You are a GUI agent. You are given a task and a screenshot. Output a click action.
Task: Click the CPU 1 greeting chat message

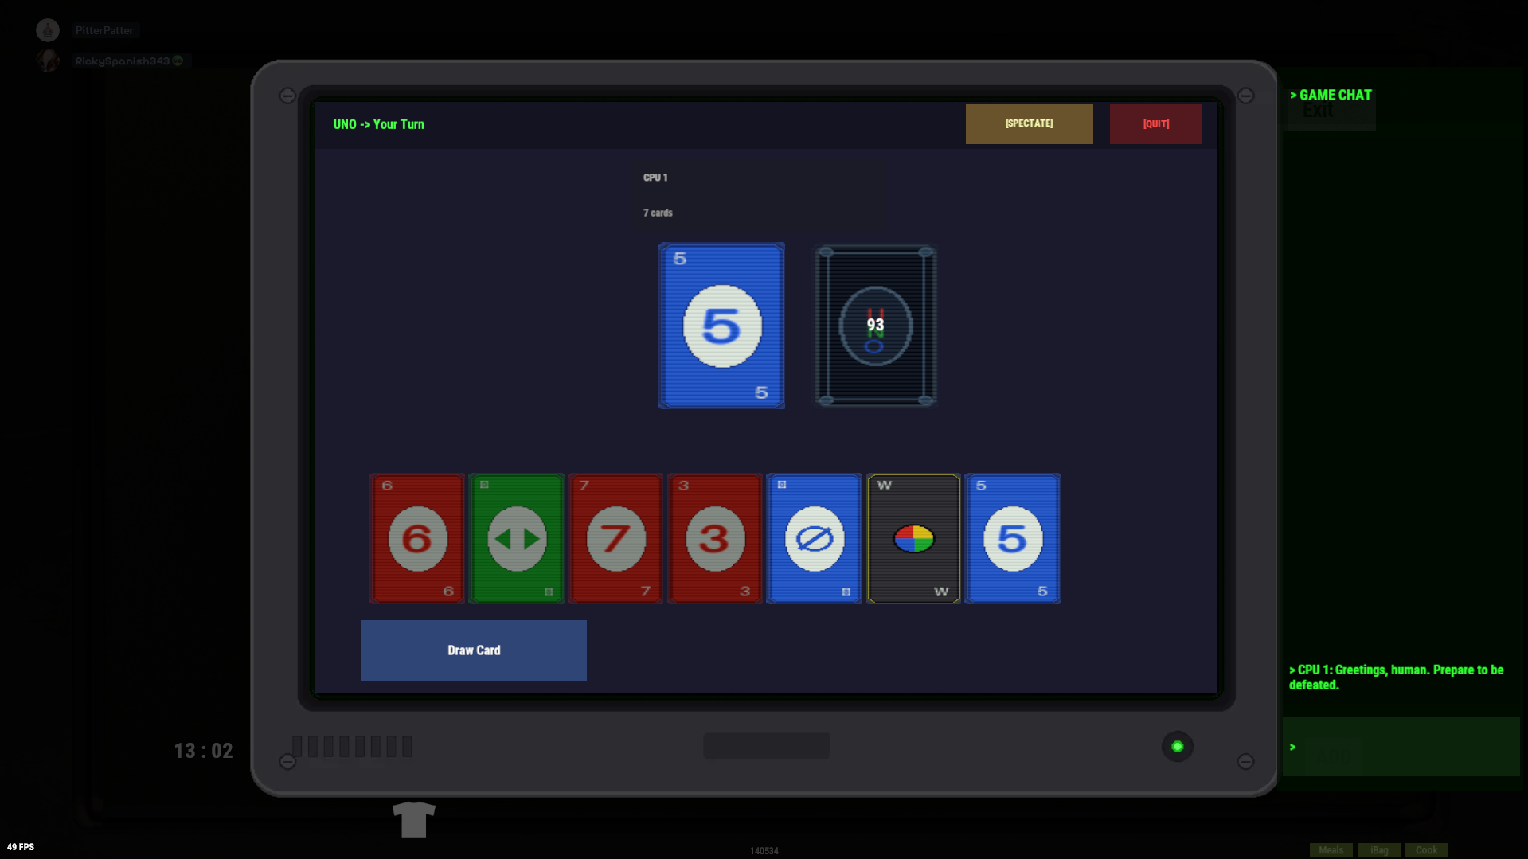point(1397,677)
